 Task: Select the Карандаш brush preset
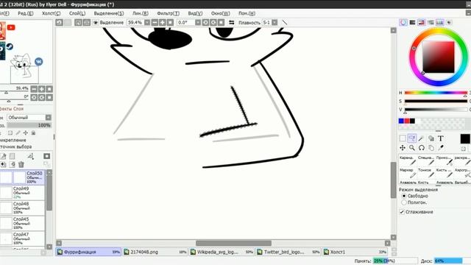click(408, 160)
